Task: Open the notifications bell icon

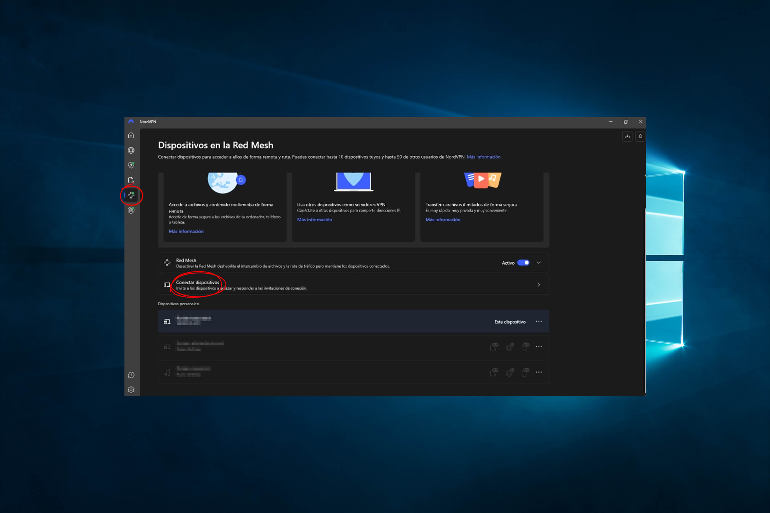Action: tap(640, 136)
